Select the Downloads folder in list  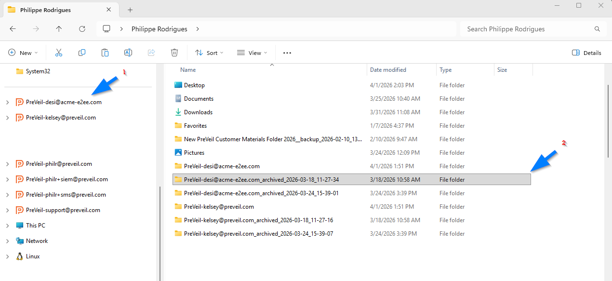[198, 112]
